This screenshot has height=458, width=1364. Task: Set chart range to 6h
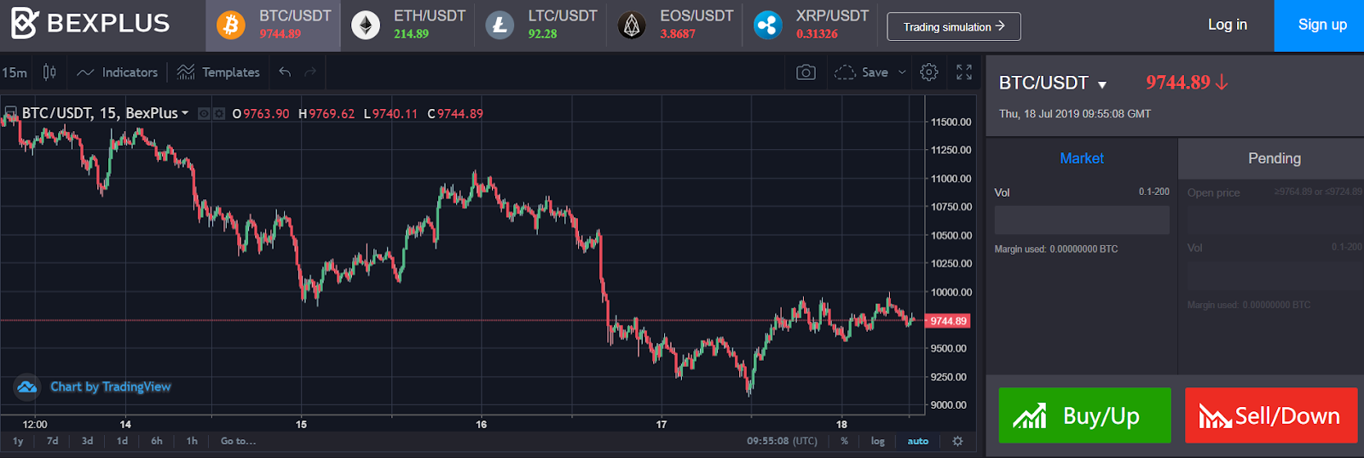click(x=157, y=441)
